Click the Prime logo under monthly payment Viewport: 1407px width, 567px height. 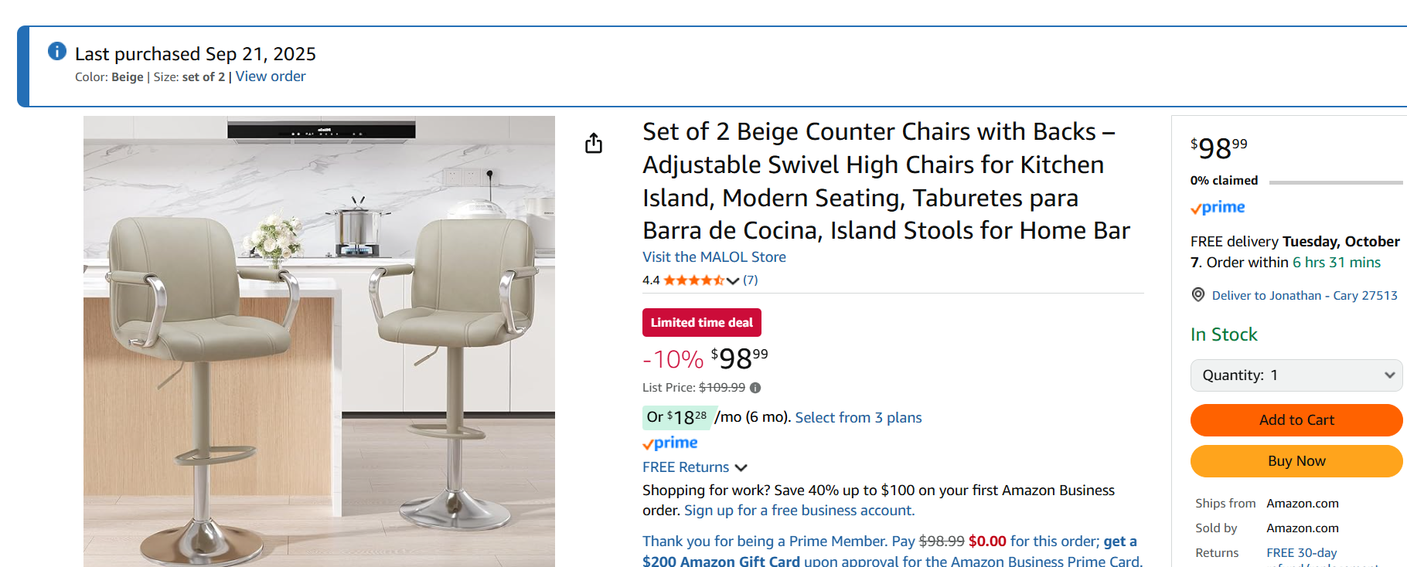670,443
